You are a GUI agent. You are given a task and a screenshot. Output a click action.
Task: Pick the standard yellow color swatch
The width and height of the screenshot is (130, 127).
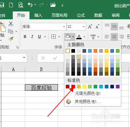click(84, 86)
